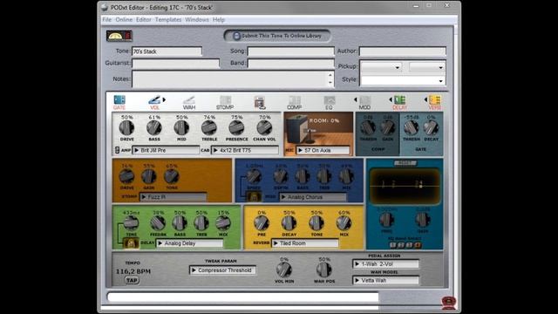Image resolution: width=558 pixels, height=314 pixels.
Task: Open the Tweak Param dropdown Compressor Threshold
Action: 223,270
